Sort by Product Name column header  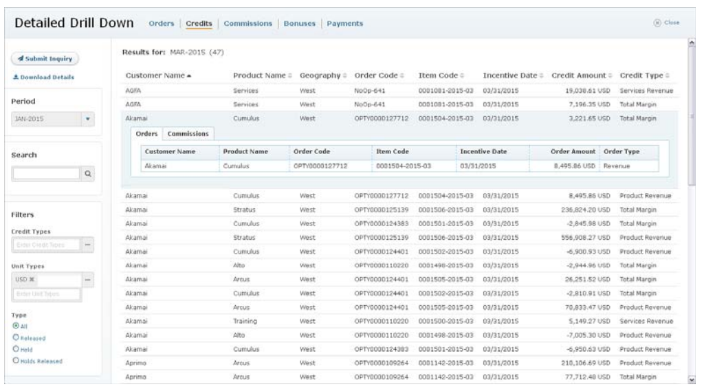(x=262, y=76)
